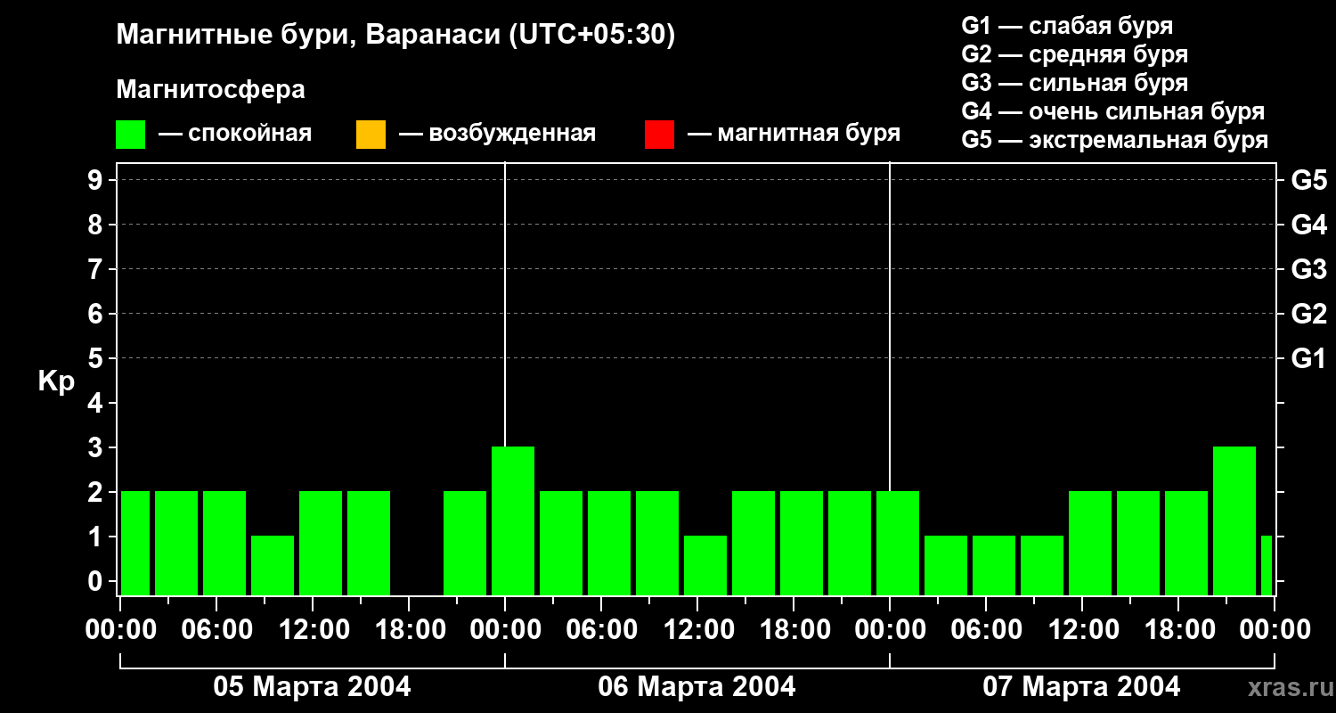Click the red 'магнитная буря' legend swatch

click(x=659, y=135)
